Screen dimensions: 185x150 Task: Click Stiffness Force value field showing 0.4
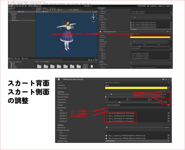point(166,94)
